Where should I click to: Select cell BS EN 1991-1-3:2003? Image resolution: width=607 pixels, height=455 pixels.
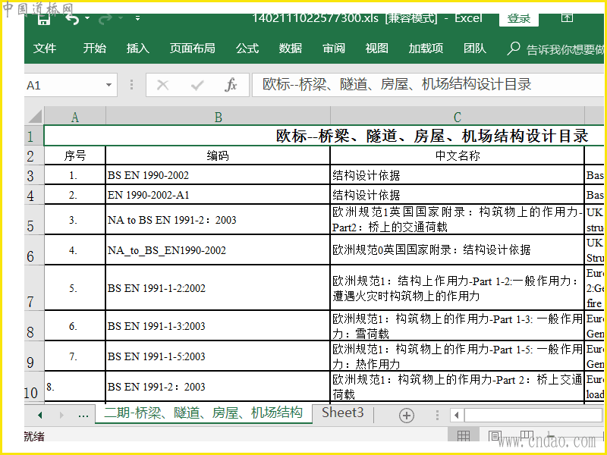[x=218, y=326]
